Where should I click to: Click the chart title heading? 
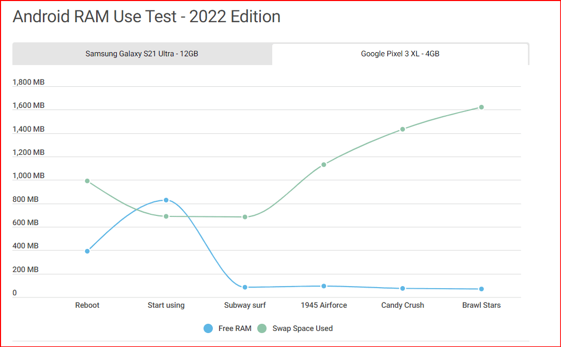click(x=147, y=17)
